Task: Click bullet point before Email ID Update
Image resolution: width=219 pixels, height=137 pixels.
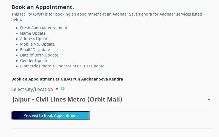Action: coord(16,50)
